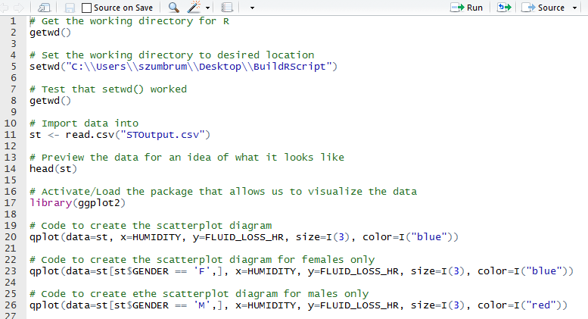Click the compile report notebook icon
Screen dimensions: 588x319
click(x=226, y=8)
